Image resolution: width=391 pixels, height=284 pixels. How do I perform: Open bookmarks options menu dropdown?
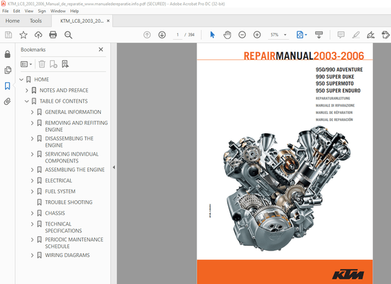tap(26, 64)
